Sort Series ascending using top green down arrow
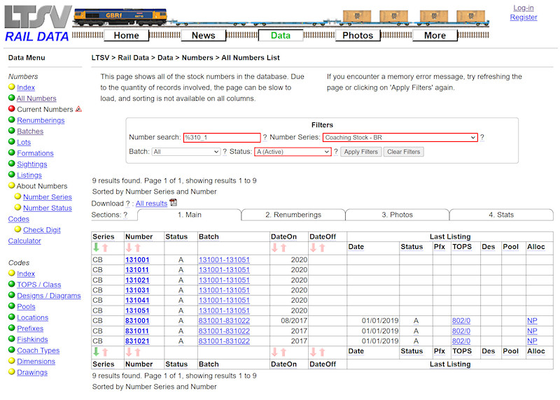The width and height of the screenshot is (560, 400). [96, 248]
